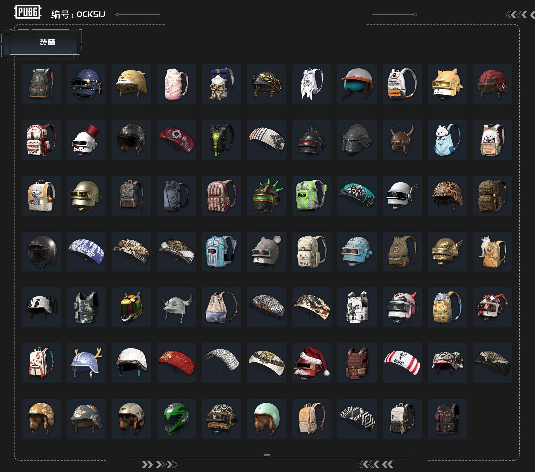Select the blue denim backpack
This screenshot has height=472, width=535.
[x=177, y=196]
